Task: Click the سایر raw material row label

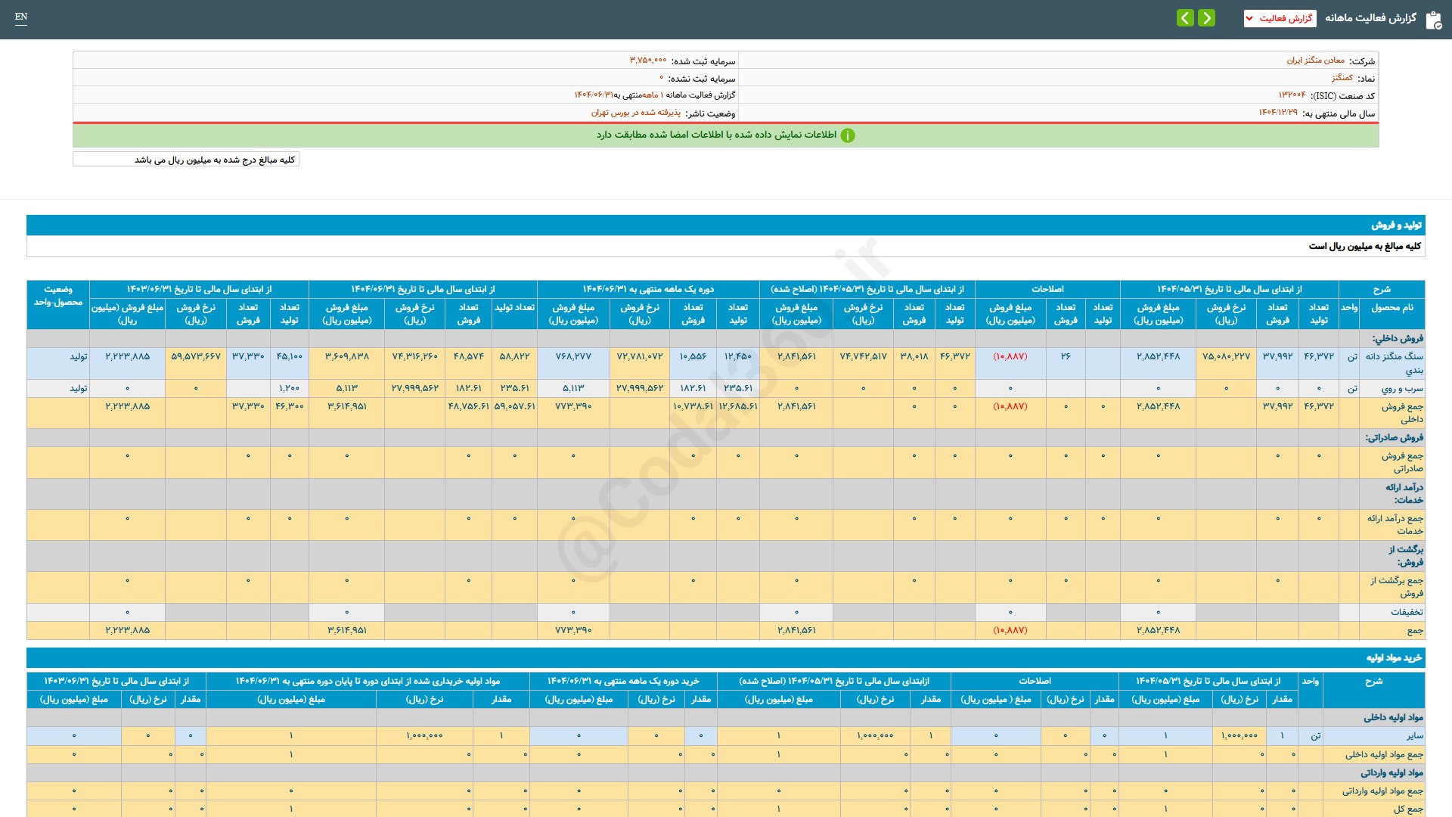Action: [1413, 736]
